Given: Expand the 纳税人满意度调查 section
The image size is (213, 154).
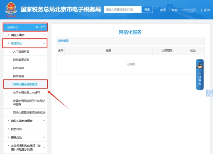Looking at the screenshot, I should (x=25, y=121).
